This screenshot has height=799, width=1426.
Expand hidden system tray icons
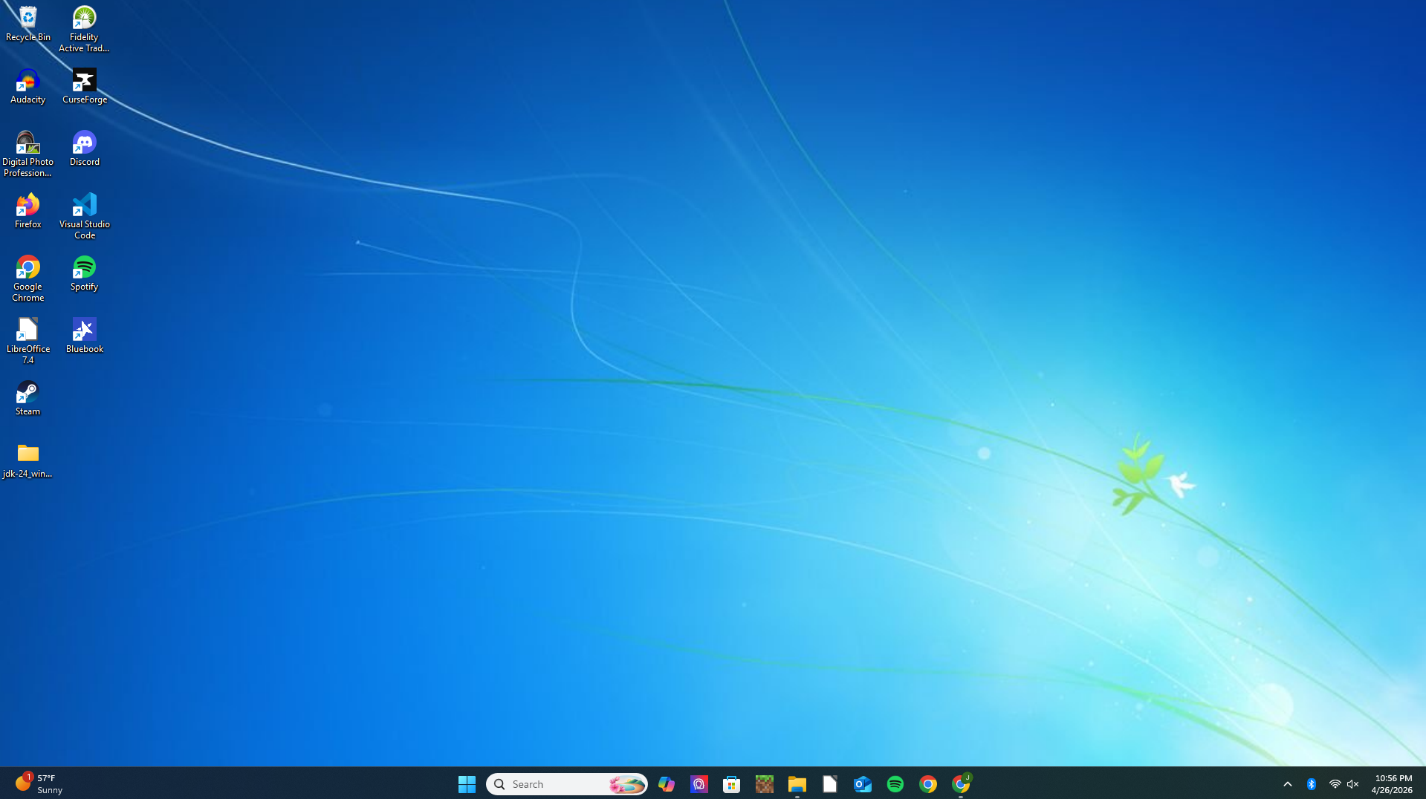click(x=1288, y=783)
